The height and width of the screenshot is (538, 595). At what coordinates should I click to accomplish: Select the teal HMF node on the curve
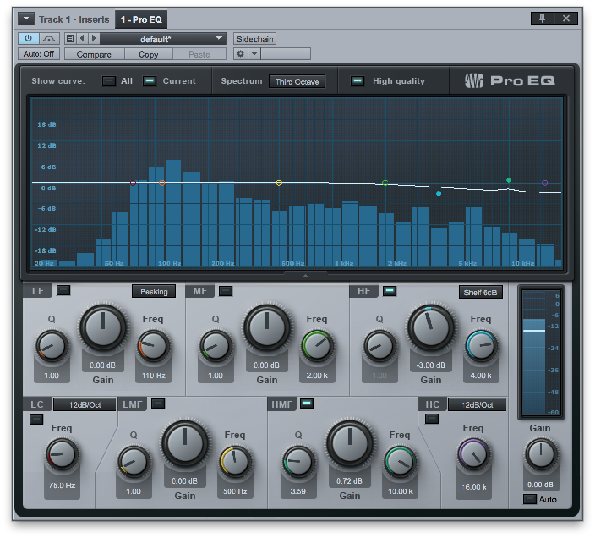(x=509, y=180)
